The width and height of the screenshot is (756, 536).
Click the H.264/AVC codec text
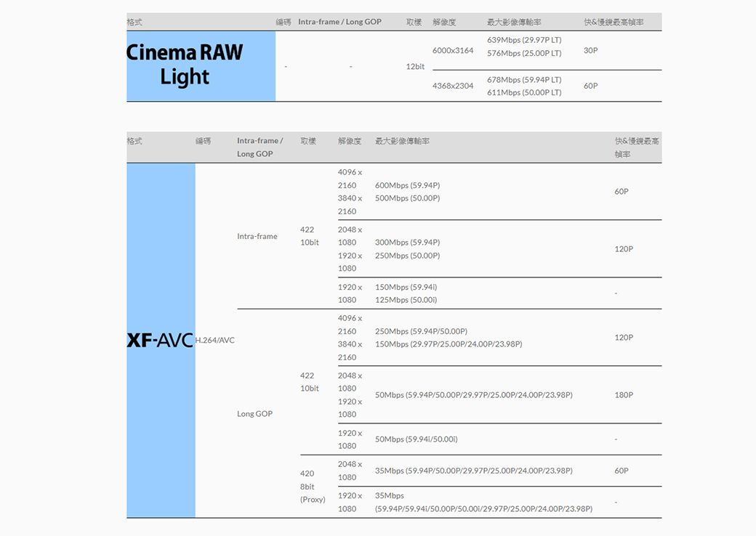pyautogui.click(x=215, y=340)
